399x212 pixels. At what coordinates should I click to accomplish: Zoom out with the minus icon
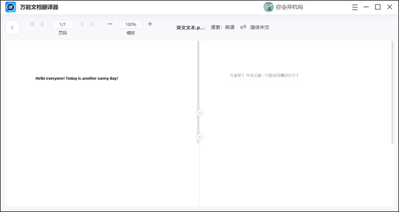click(x=110, y=24)
